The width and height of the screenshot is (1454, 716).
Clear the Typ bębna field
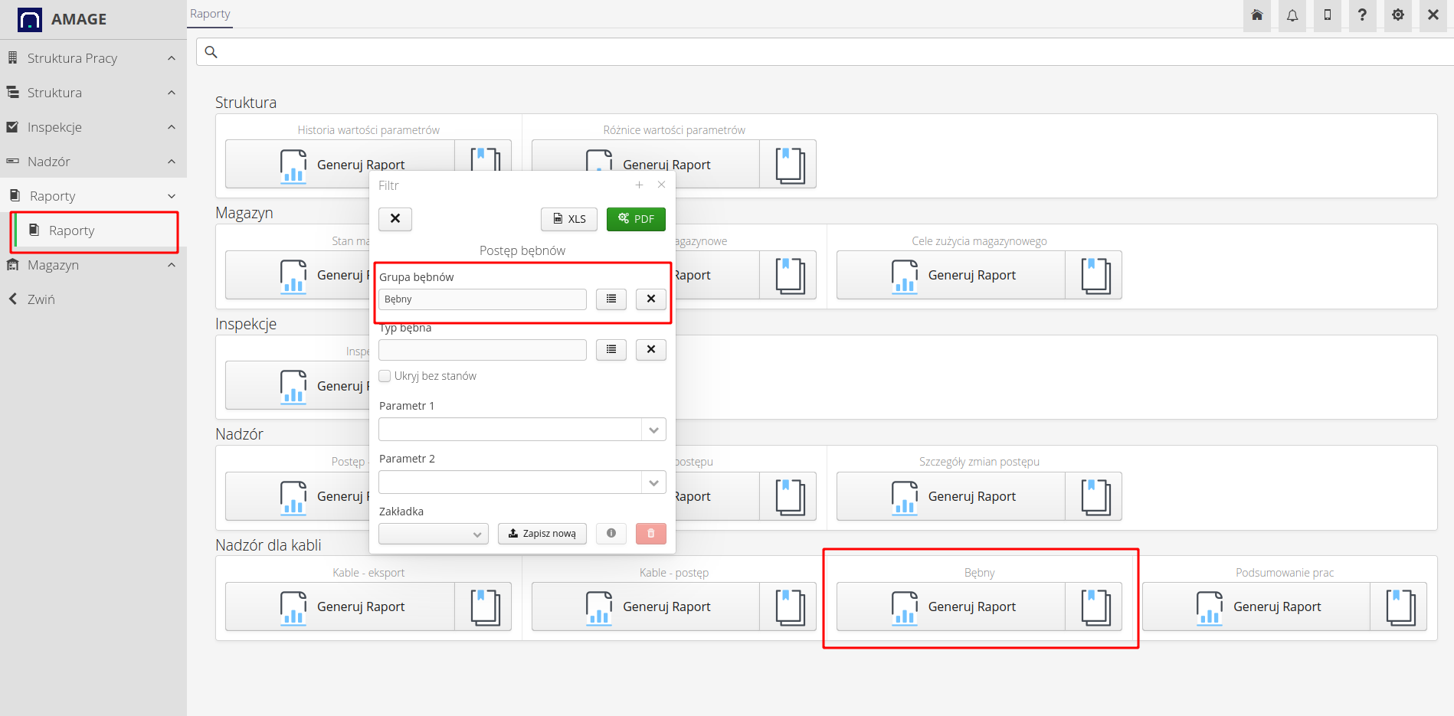pyautogui.click(x=650, y=350)
